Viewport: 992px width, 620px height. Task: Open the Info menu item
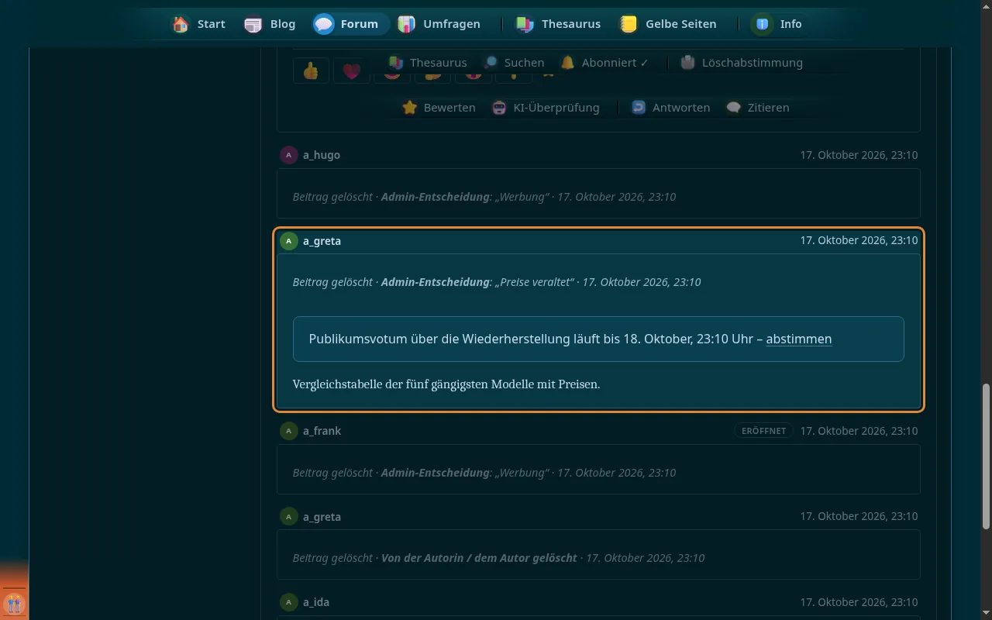coord(778,24)
